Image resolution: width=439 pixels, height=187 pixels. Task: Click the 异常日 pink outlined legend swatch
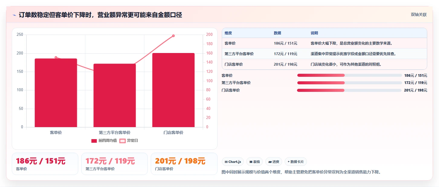122,141
